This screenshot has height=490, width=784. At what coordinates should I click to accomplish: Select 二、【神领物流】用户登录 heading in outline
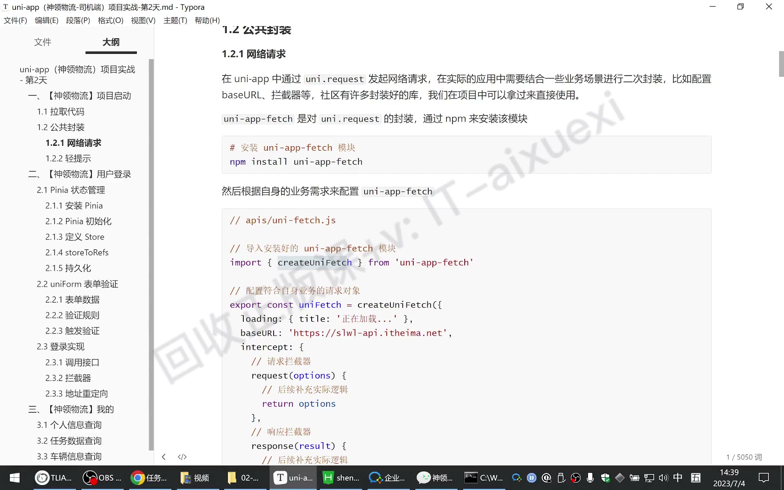pyautogui.click(x=80, y=174)
